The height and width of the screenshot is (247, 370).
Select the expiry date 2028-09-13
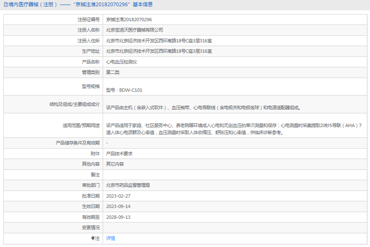click(x=118, y=217)
